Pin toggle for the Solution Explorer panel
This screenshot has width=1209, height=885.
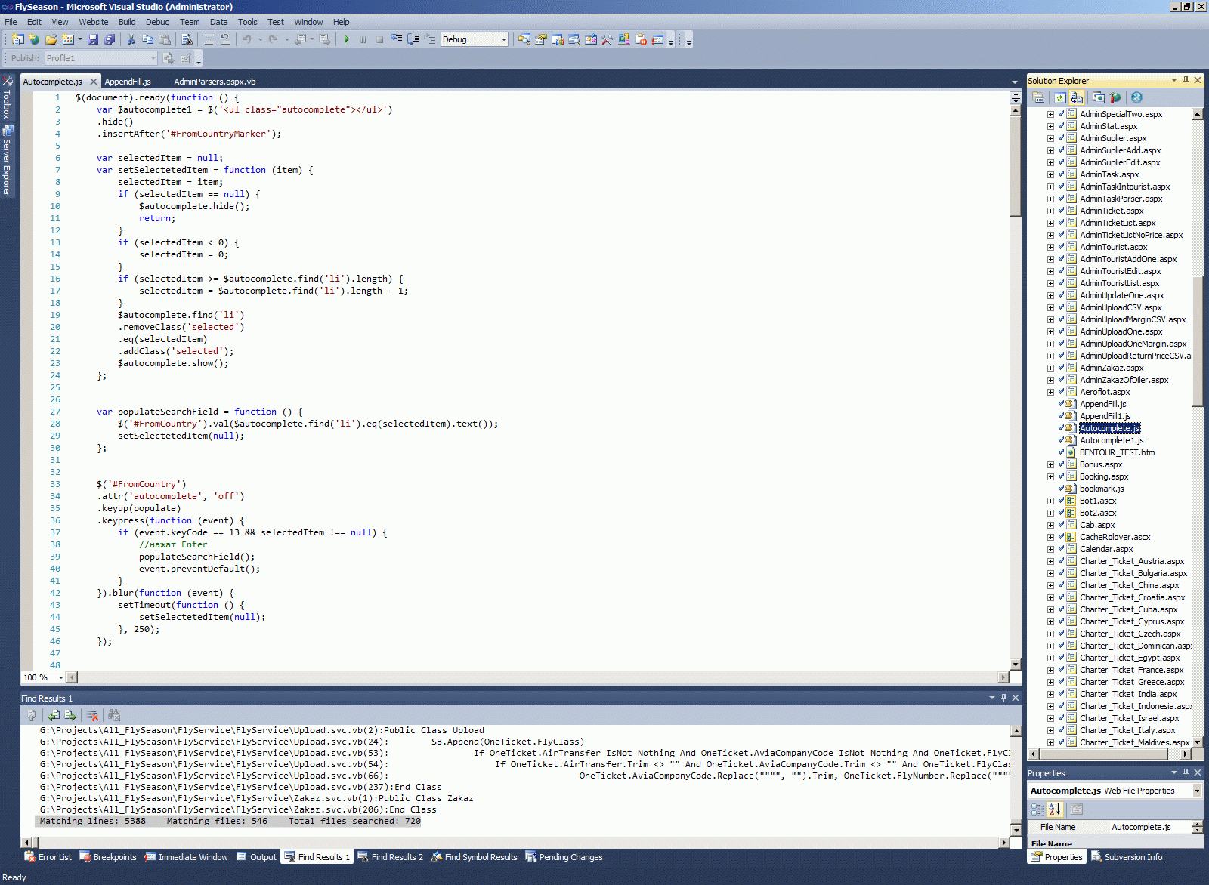point(1186,80)
